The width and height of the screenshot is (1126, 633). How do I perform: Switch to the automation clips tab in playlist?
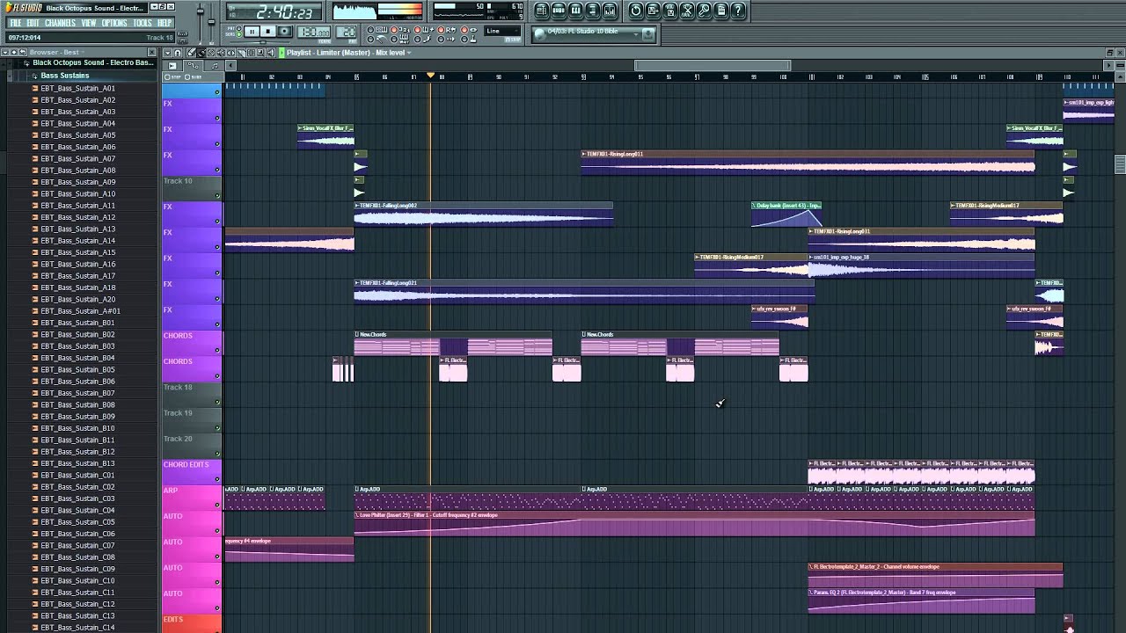click(193, 66)
